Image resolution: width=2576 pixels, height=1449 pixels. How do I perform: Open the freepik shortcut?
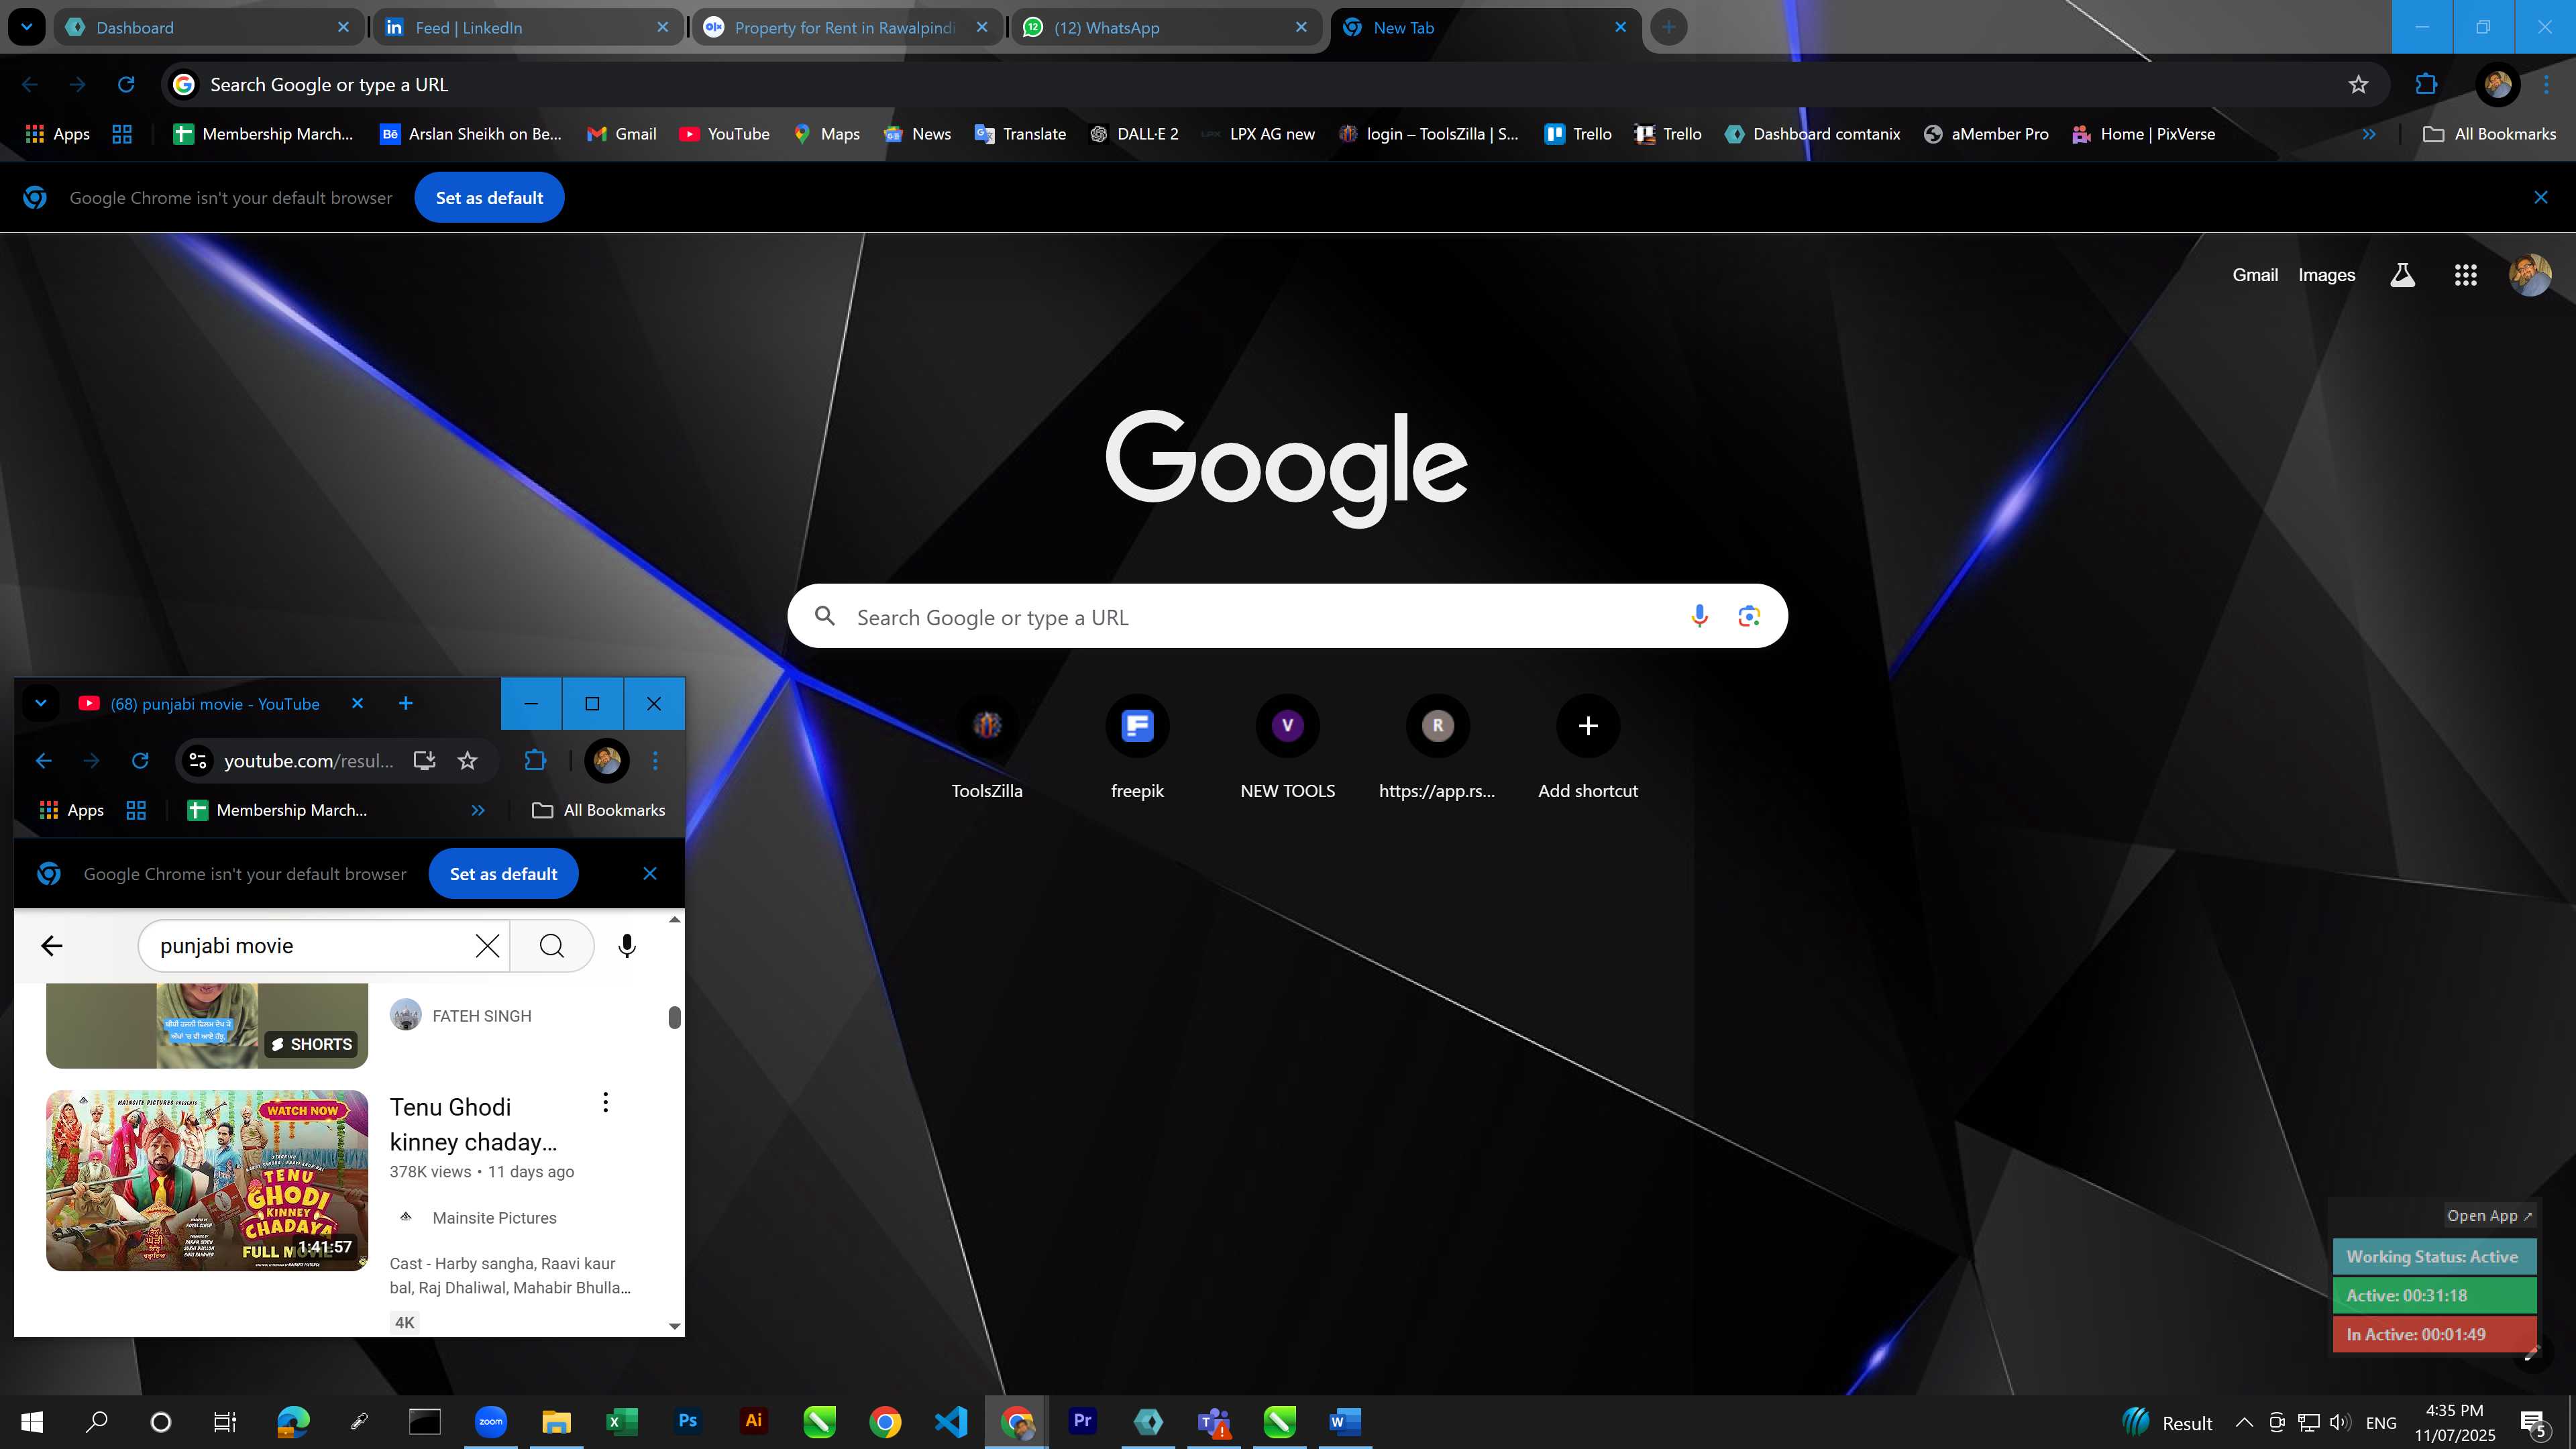[1137, 748]
